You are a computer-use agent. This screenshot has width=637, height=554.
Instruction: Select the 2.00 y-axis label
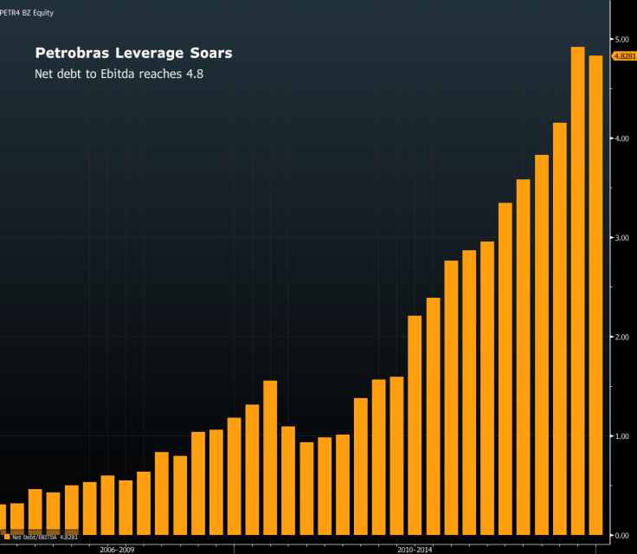[621, 337]
